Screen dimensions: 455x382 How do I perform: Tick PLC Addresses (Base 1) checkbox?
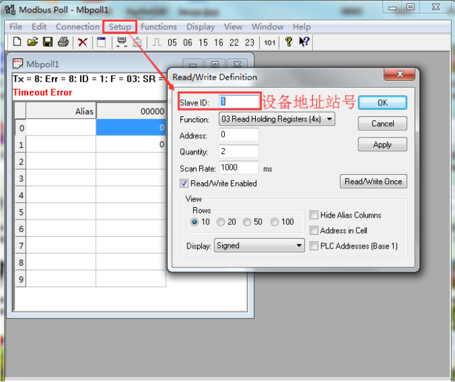314,246
